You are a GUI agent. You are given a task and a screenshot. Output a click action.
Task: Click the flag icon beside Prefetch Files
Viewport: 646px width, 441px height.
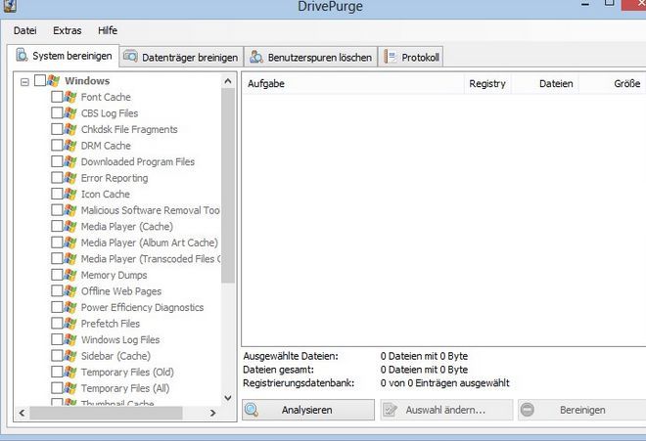pyautogui.click(x=70, y=324)
